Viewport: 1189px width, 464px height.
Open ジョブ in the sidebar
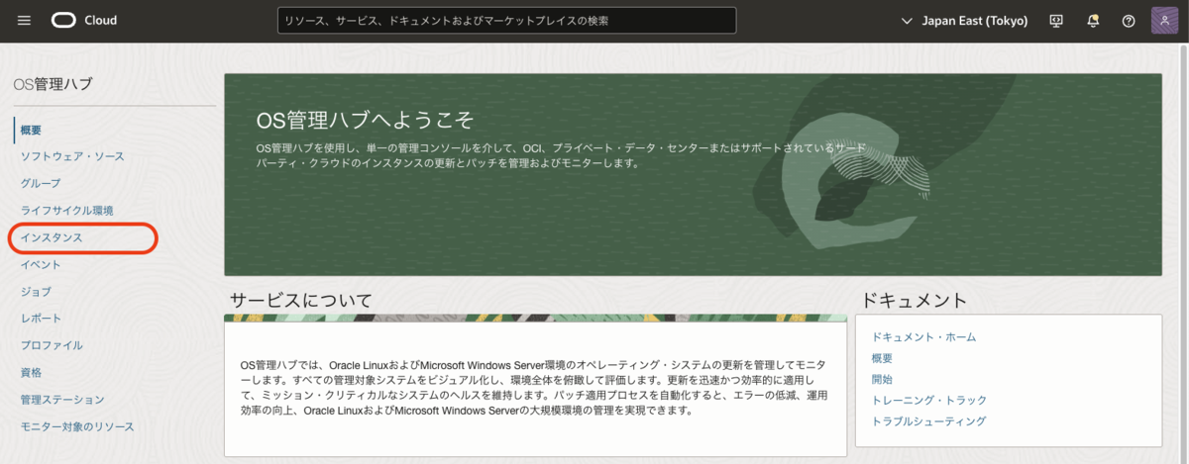(x=36, y=292)
